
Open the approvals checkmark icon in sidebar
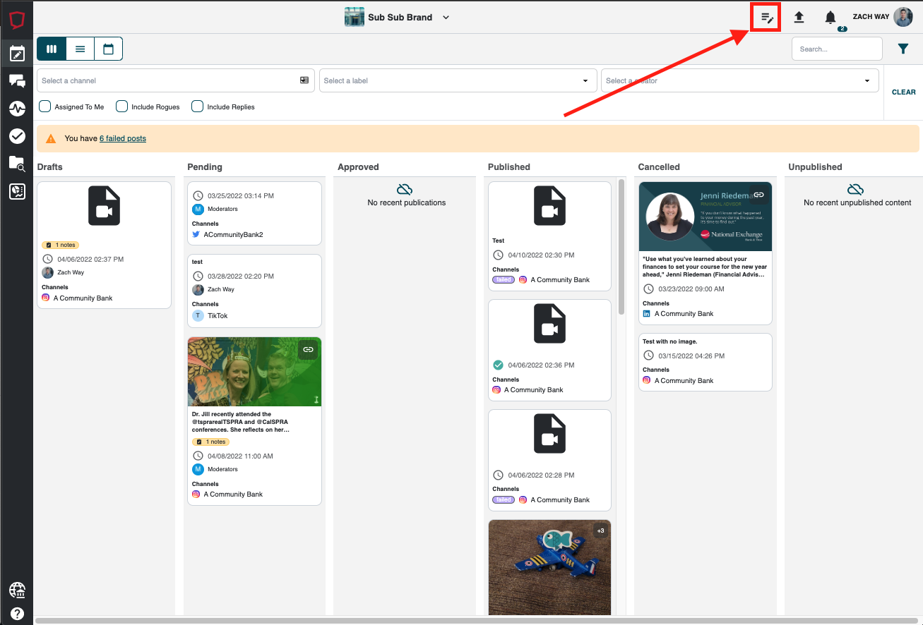coord(17,136)
